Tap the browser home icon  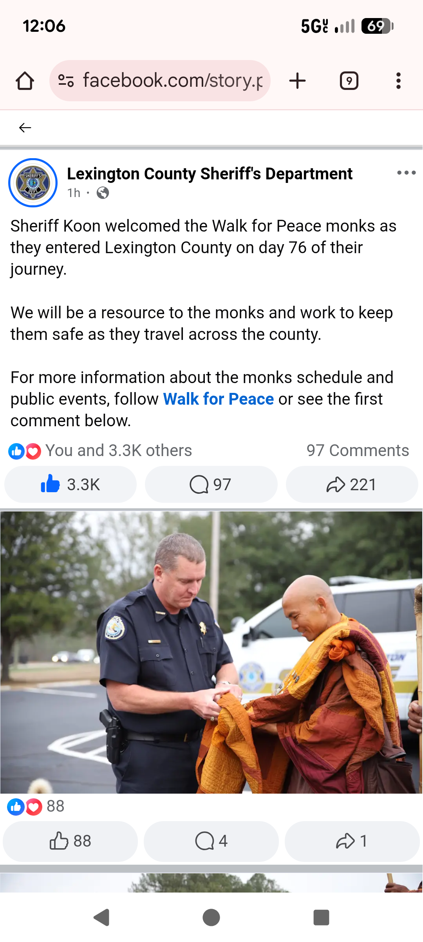[x=25, y=81]
